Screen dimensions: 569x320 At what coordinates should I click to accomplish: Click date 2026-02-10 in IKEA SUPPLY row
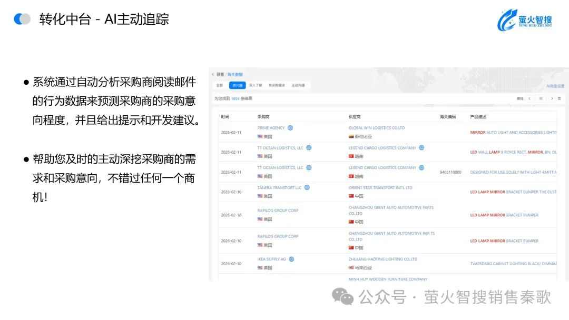tap(231, 264)
